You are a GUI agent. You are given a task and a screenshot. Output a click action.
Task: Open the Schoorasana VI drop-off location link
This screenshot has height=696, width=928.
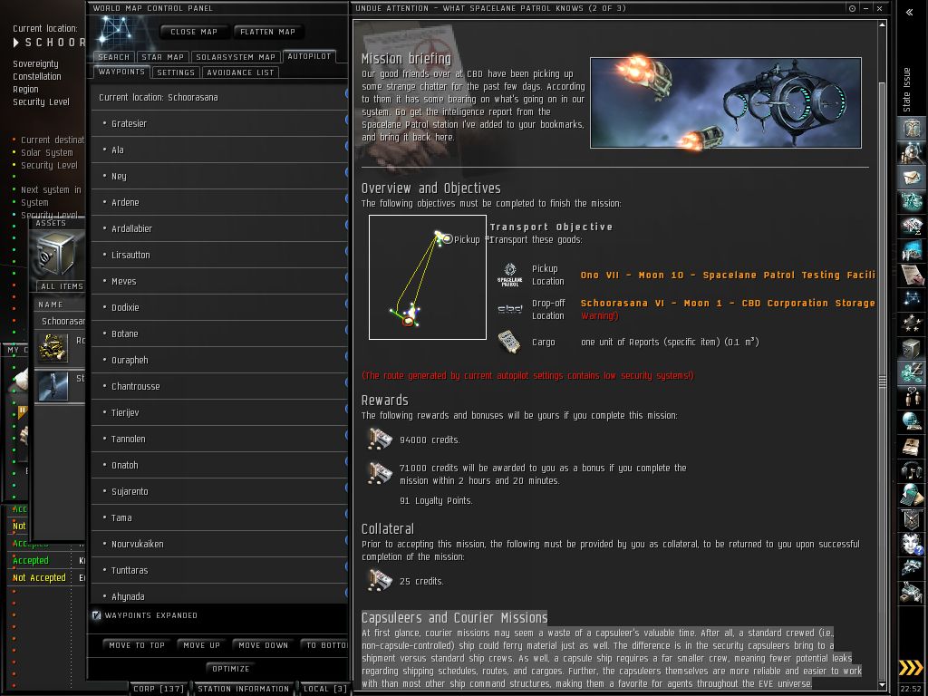pos(728,303)
